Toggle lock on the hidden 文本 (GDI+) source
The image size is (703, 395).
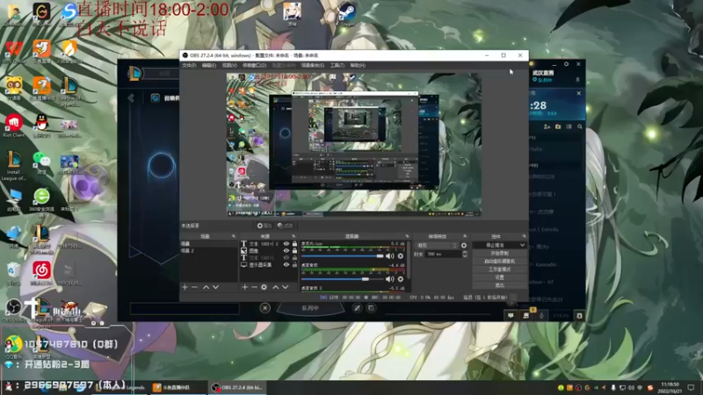(294, 258)
